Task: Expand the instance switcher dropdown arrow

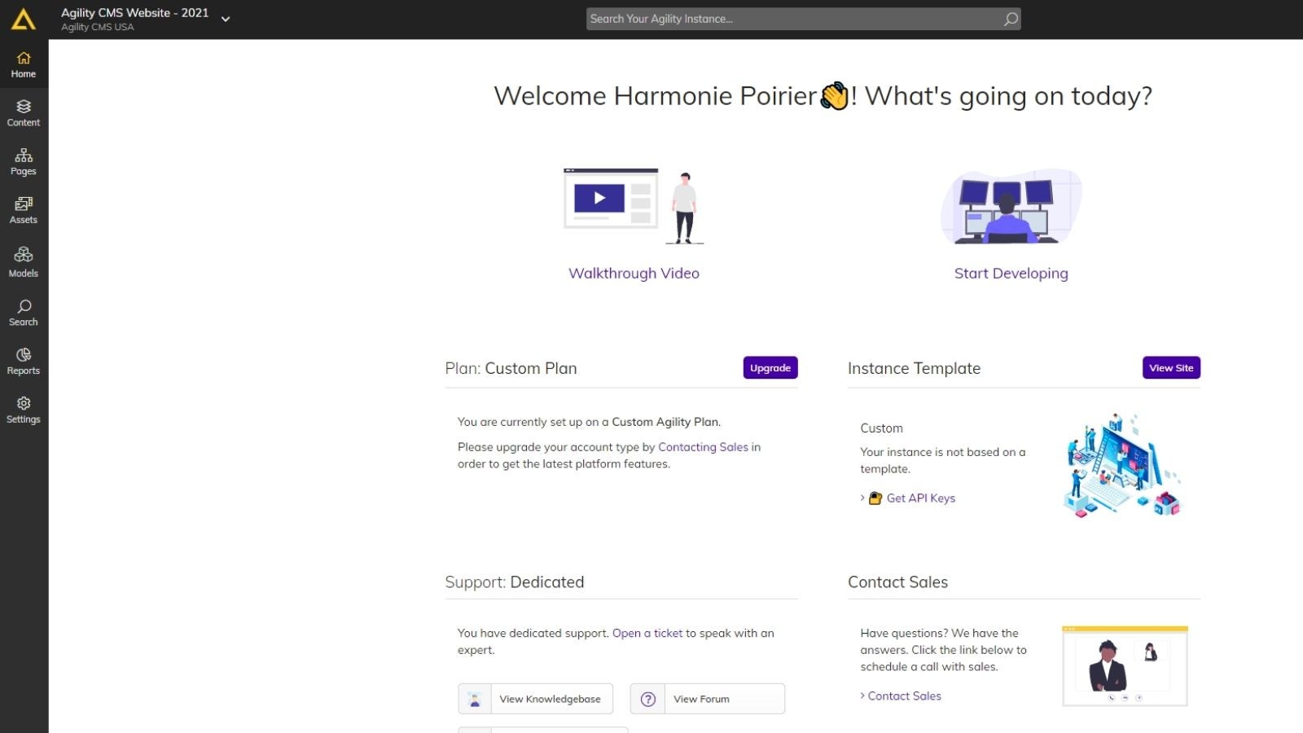Action: 226,19
